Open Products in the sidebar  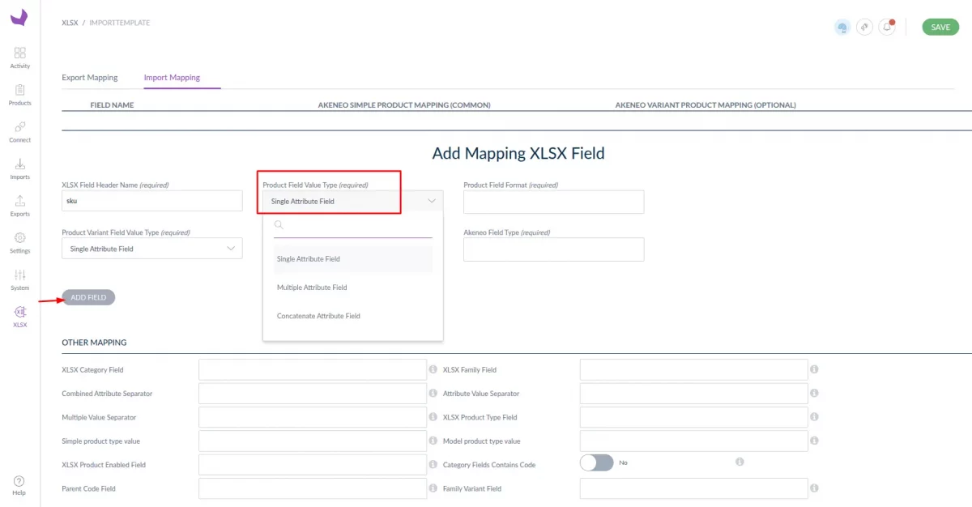[19, 95]
